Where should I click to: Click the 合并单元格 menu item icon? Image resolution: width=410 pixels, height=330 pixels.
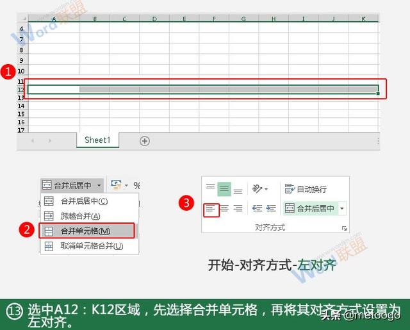49,231
